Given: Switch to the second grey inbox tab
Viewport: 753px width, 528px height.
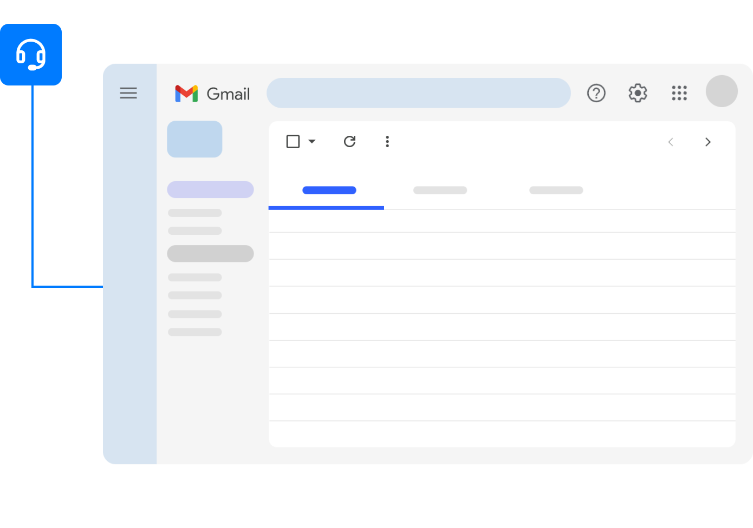Looking at the screenshot, I should click(x=440, y=190).
